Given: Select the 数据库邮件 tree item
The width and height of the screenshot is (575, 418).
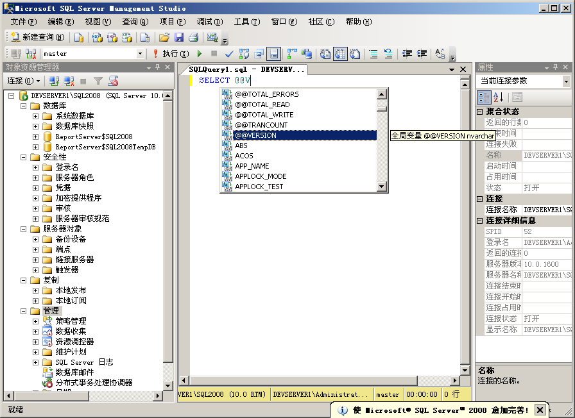Looking at the screenshot, I should point(74,372).
